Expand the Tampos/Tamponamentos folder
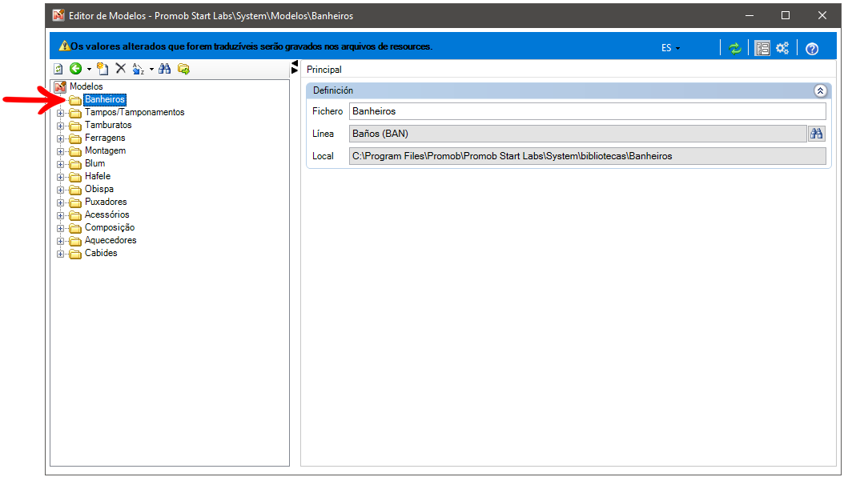 click(x=61, y=113)
